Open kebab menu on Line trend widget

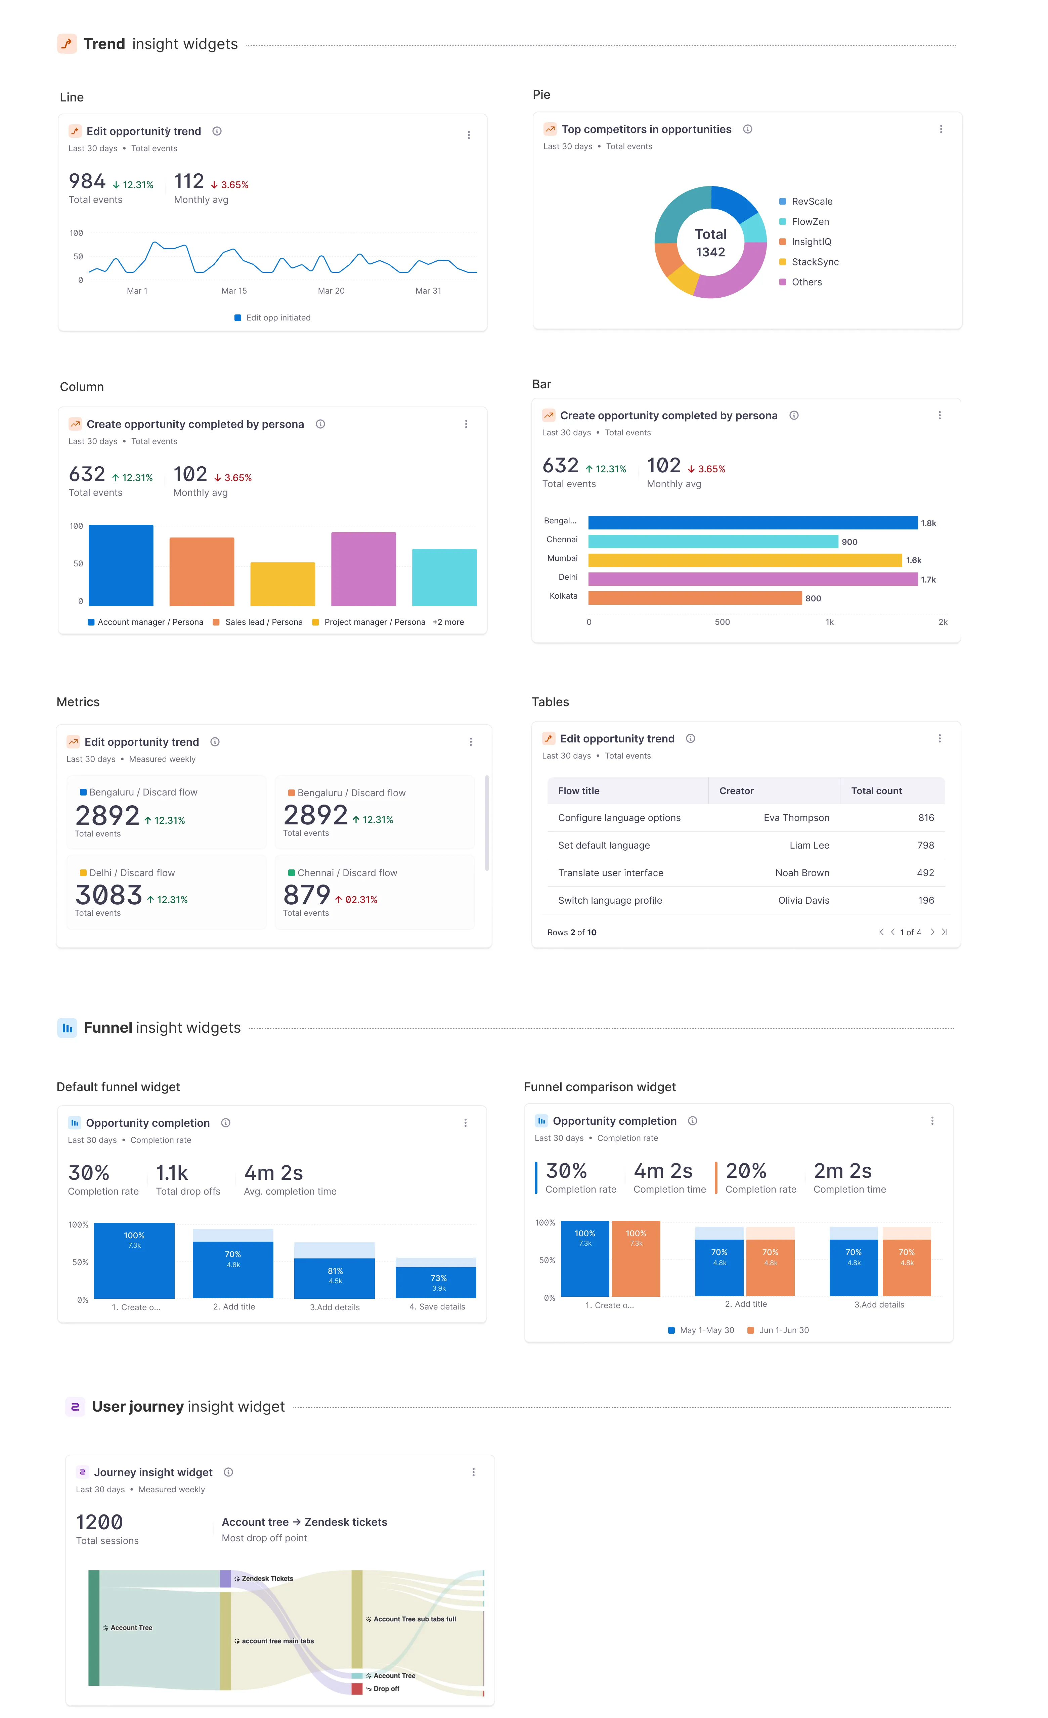click(x=469, y=135)
